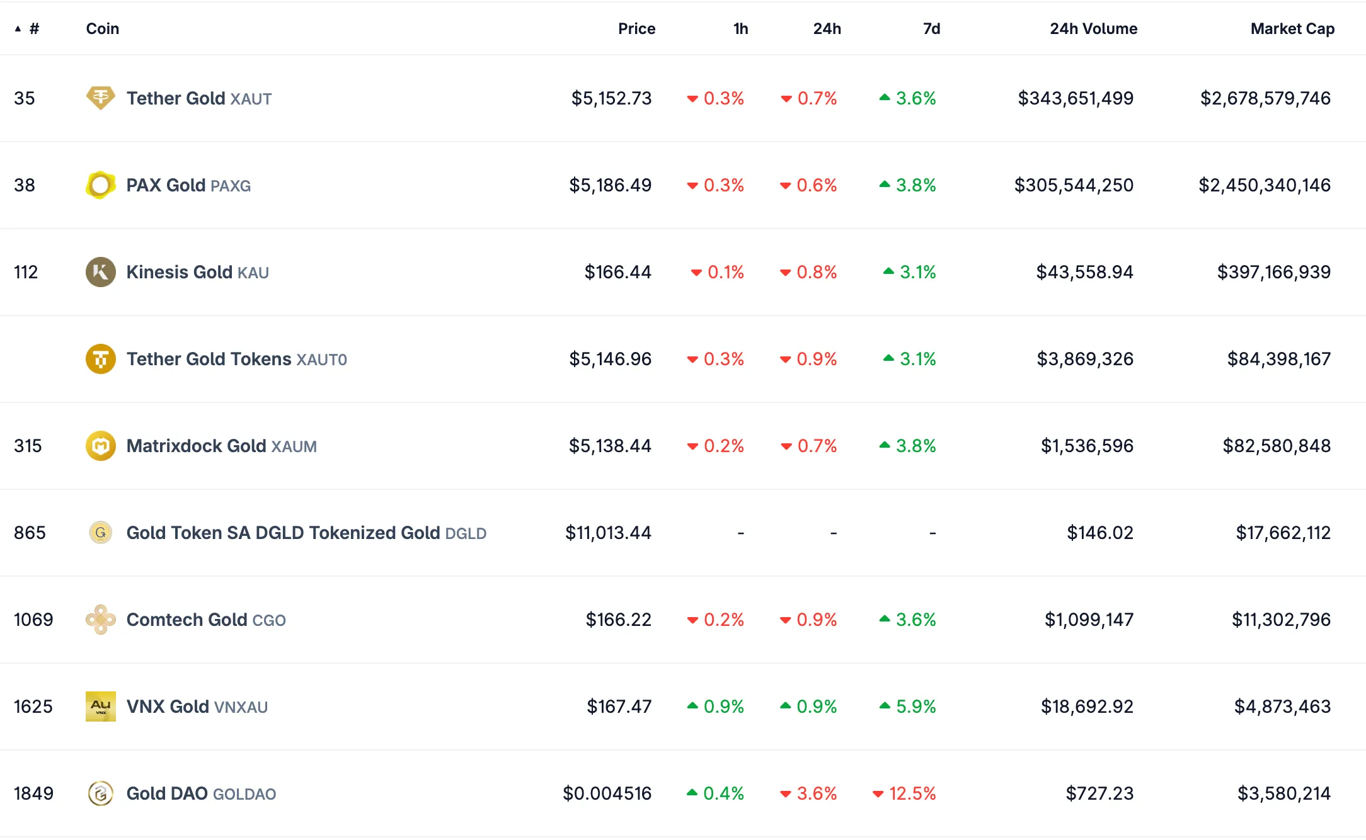Click the Tether Gold coin logo

pyautogui.click(x=100, y=98)
